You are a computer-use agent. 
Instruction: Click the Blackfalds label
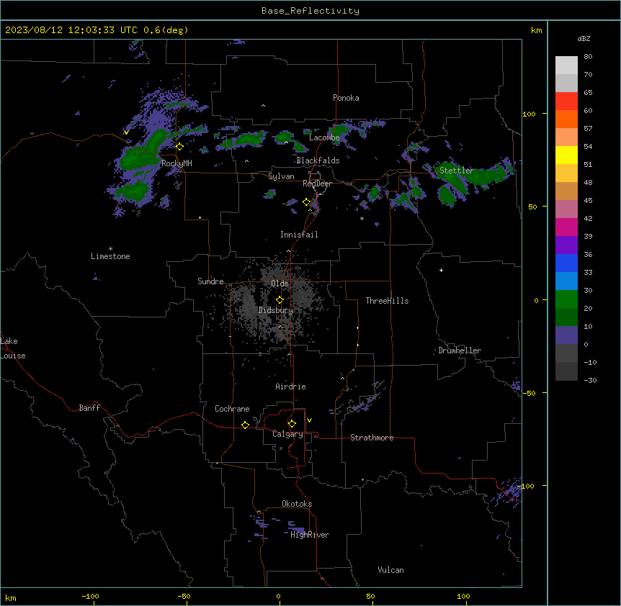pos(318,160)
